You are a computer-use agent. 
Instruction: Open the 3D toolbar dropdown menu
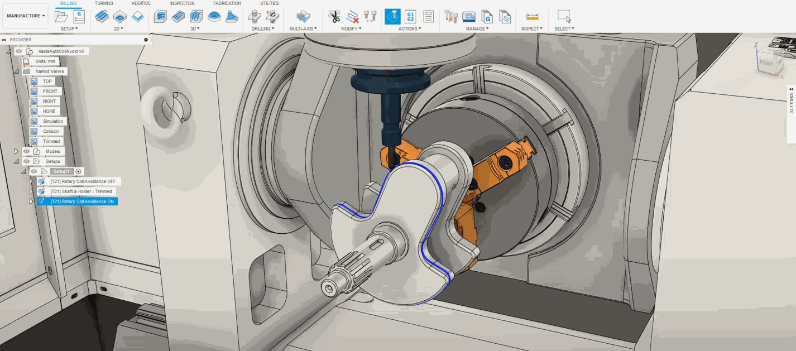click(195, 28)
